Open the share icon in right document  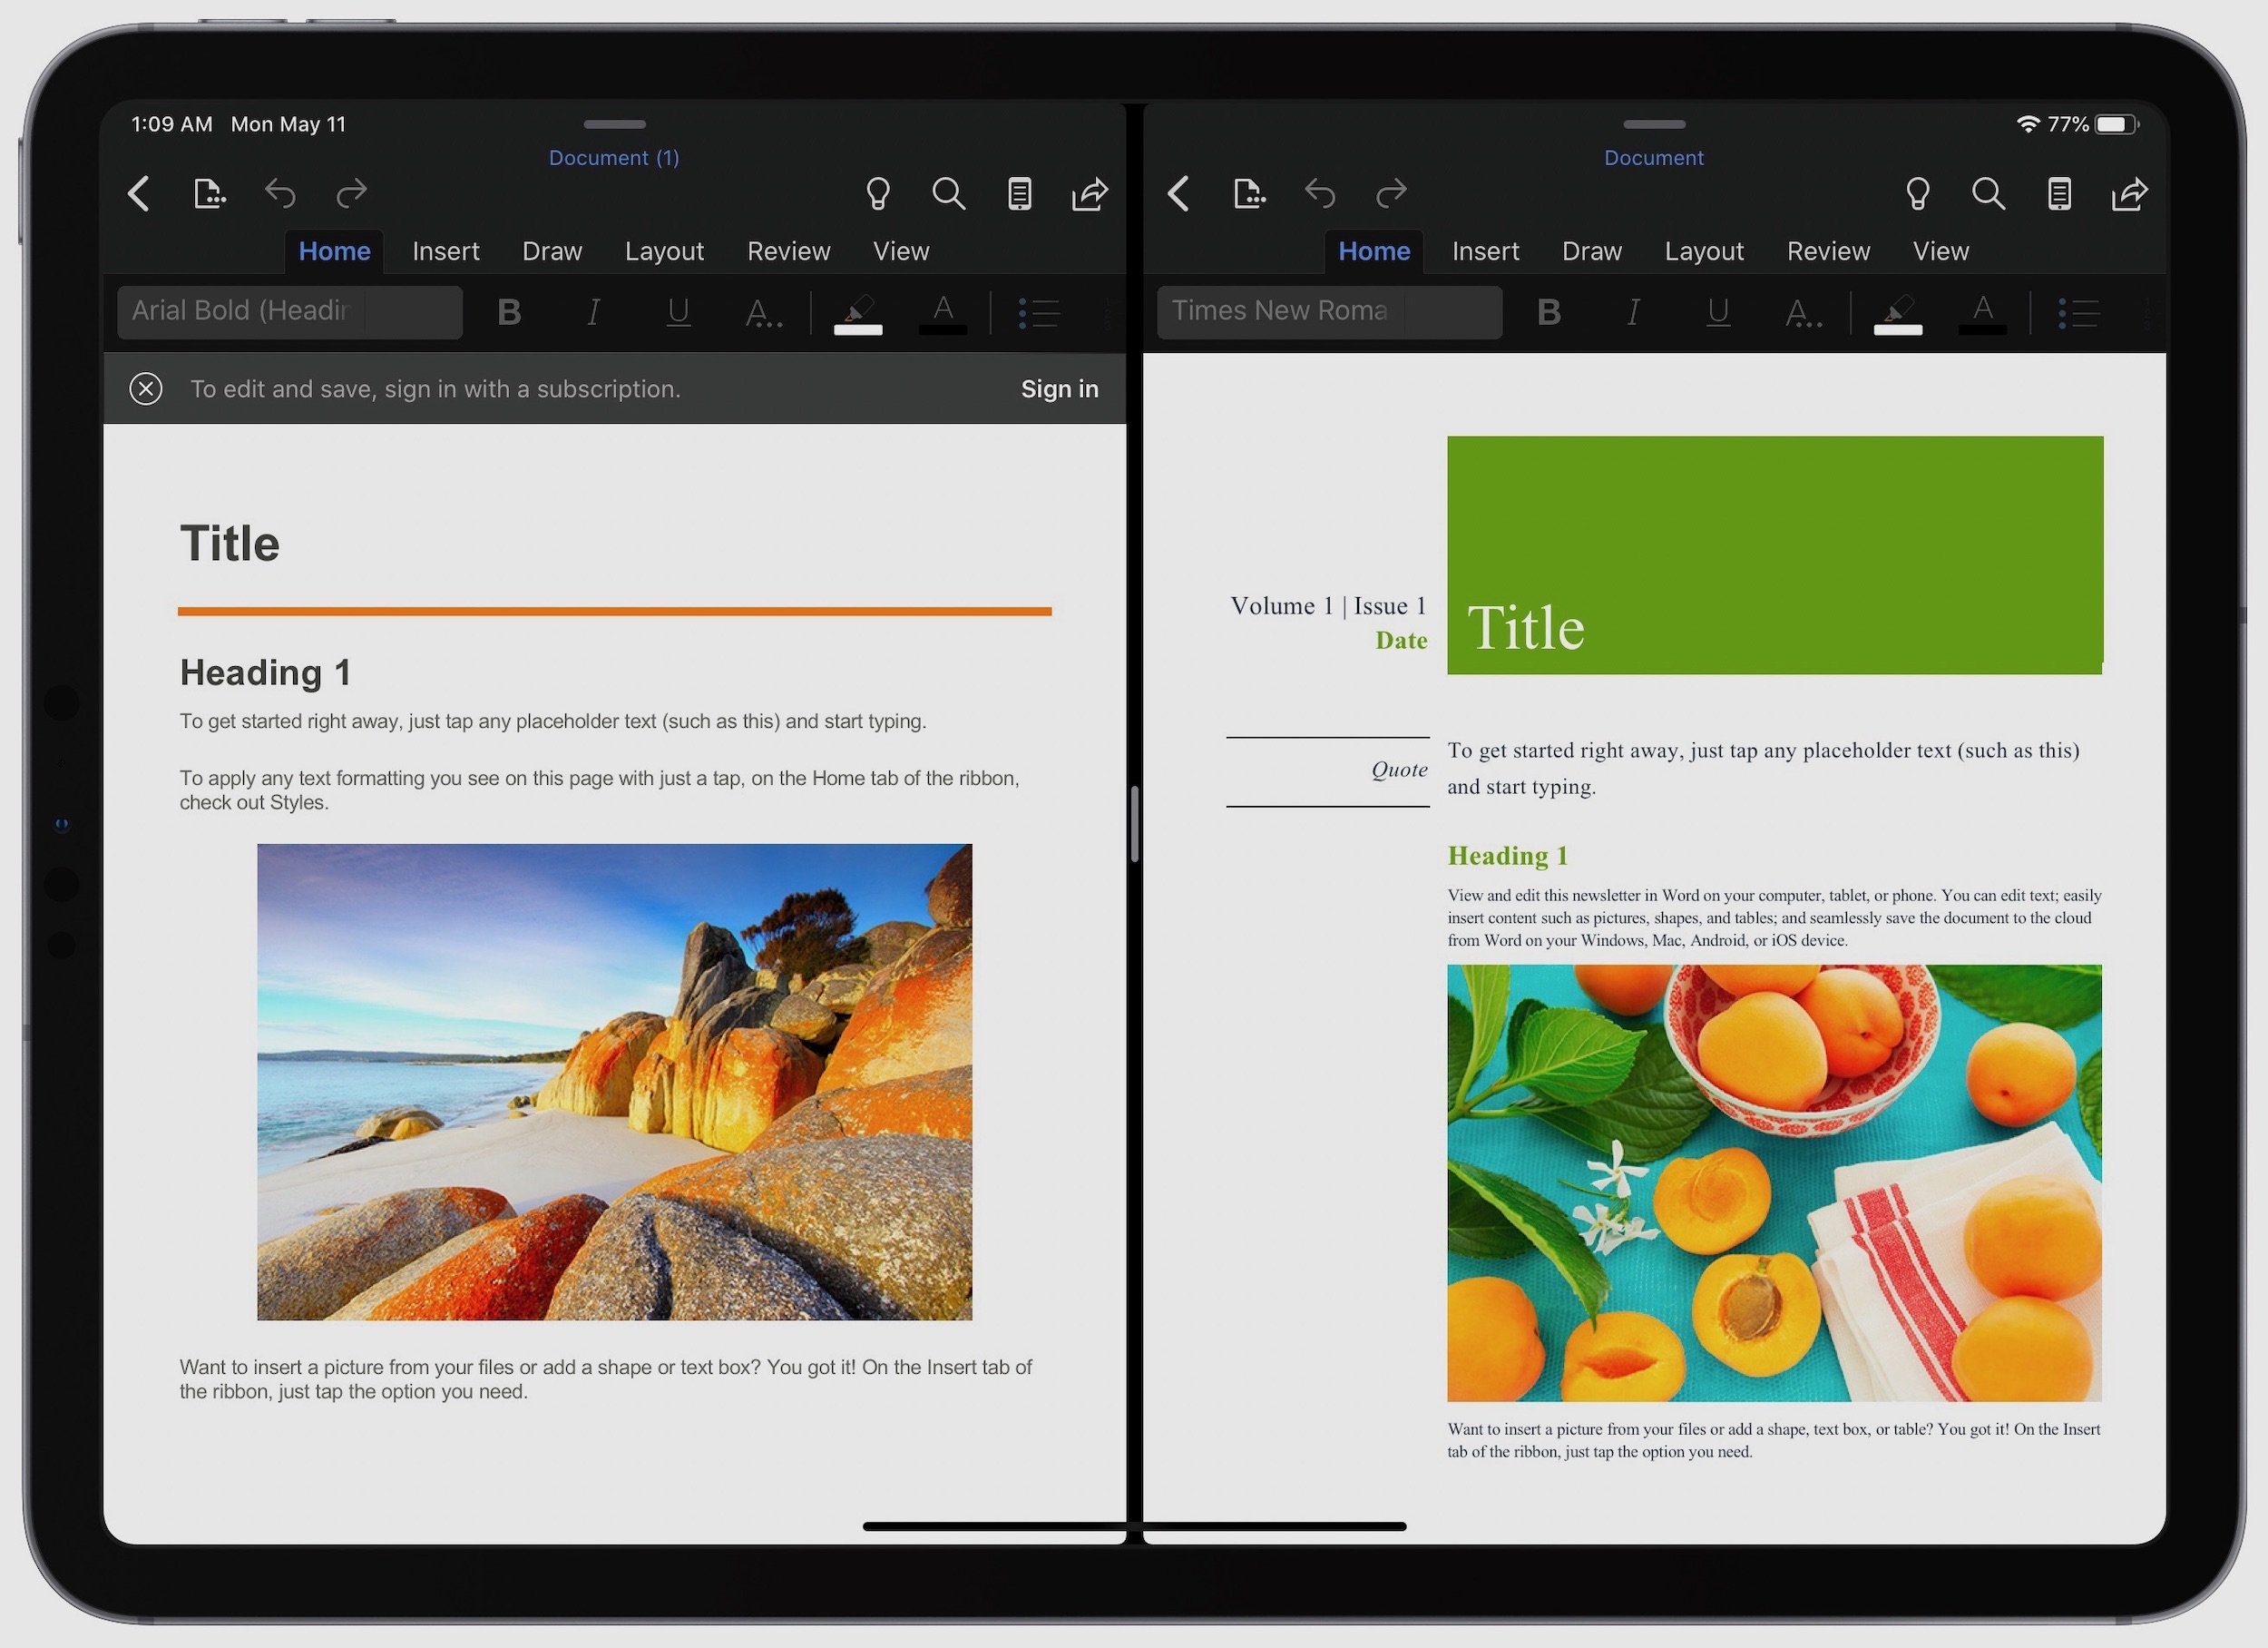(x=2129, y=193)
